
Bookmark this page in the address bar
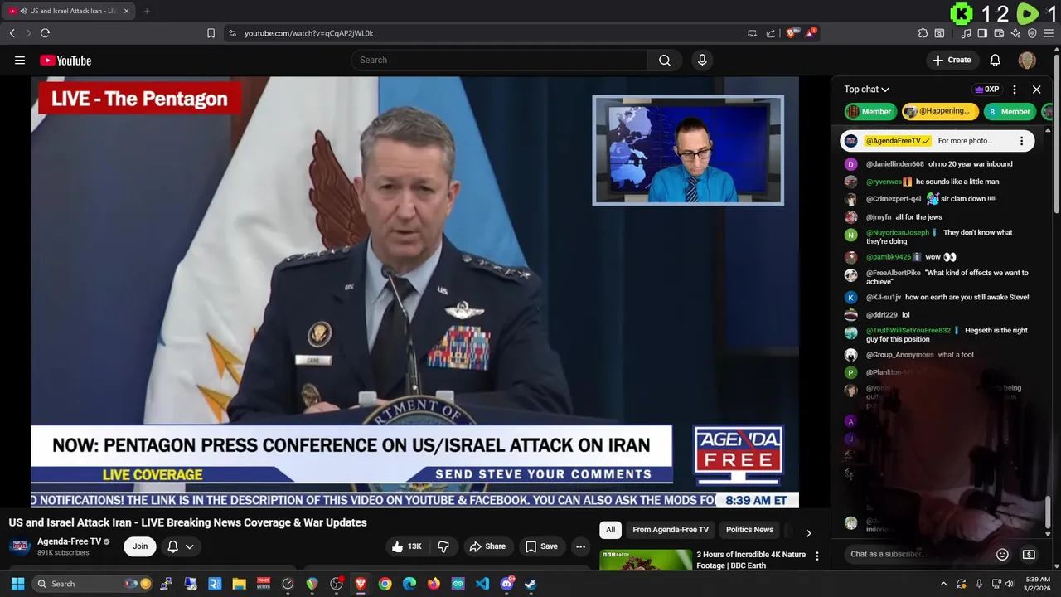211,33
